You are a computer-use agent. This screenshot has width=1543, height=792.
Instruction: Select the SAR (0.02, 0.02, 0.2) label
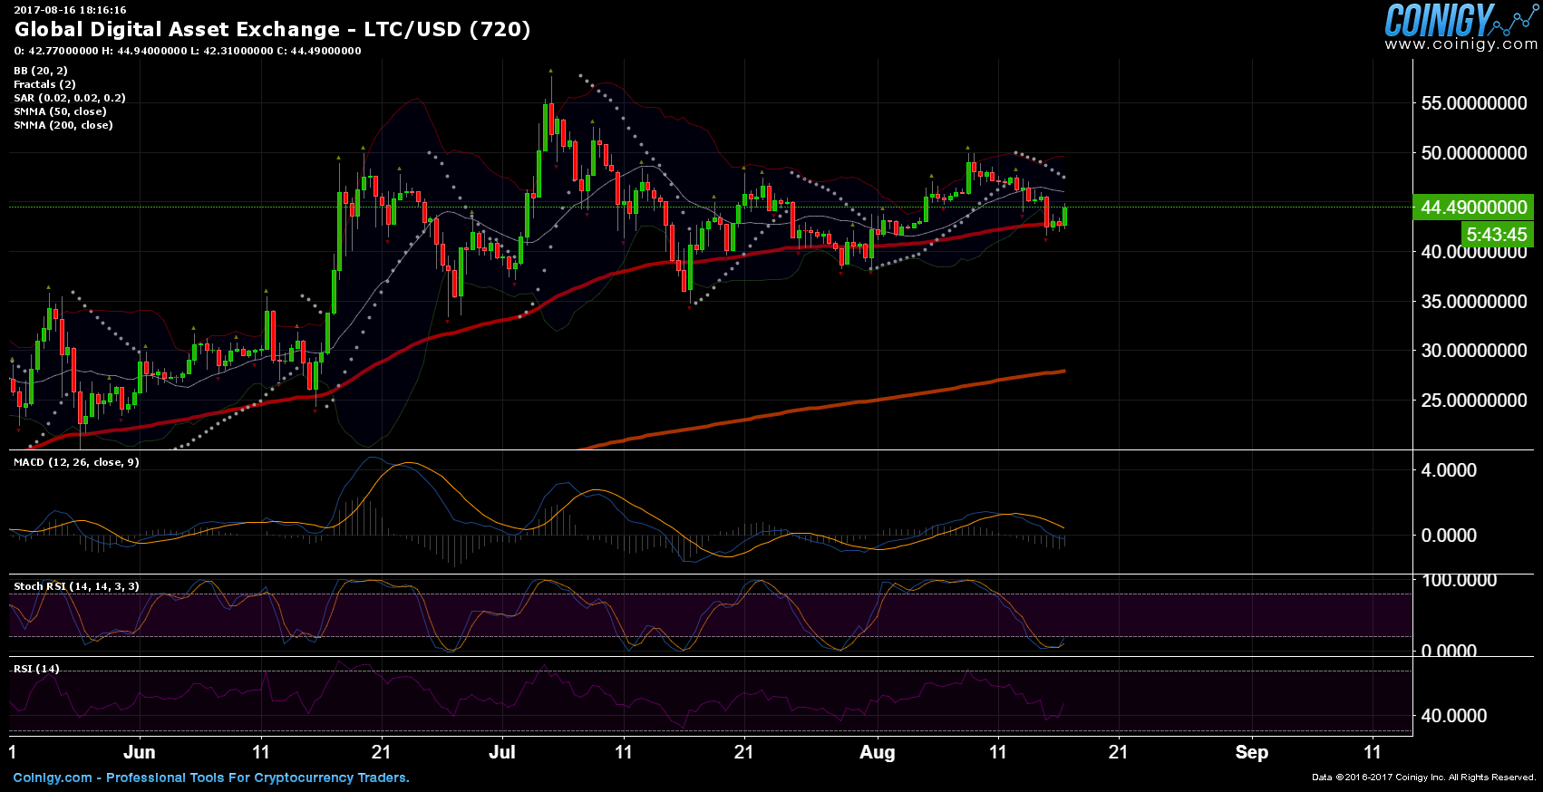(70, 98)
